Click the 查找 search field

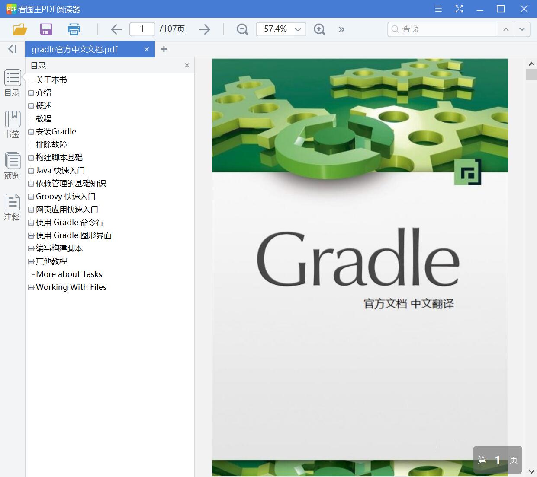[443, 29]
